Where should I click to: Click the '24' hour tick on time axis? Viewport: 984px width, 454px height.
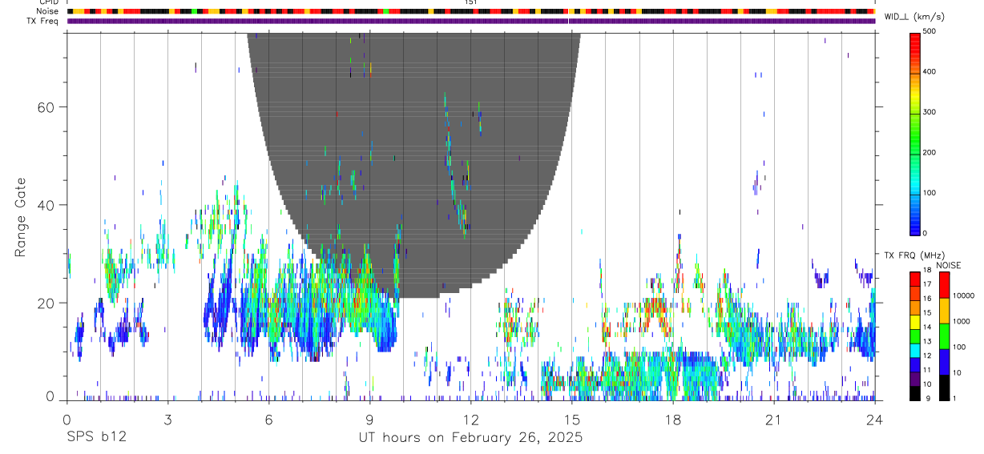coord(875,420)
